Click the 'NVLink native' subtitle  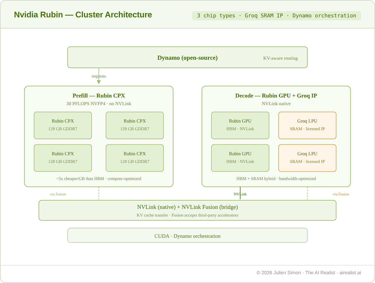pyautogui.click(x=276, y=104)
